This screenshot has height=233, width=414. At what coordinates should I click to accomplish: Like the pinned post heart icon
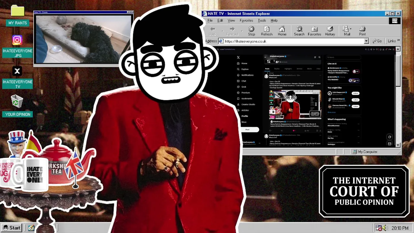[x=294, y=130]
